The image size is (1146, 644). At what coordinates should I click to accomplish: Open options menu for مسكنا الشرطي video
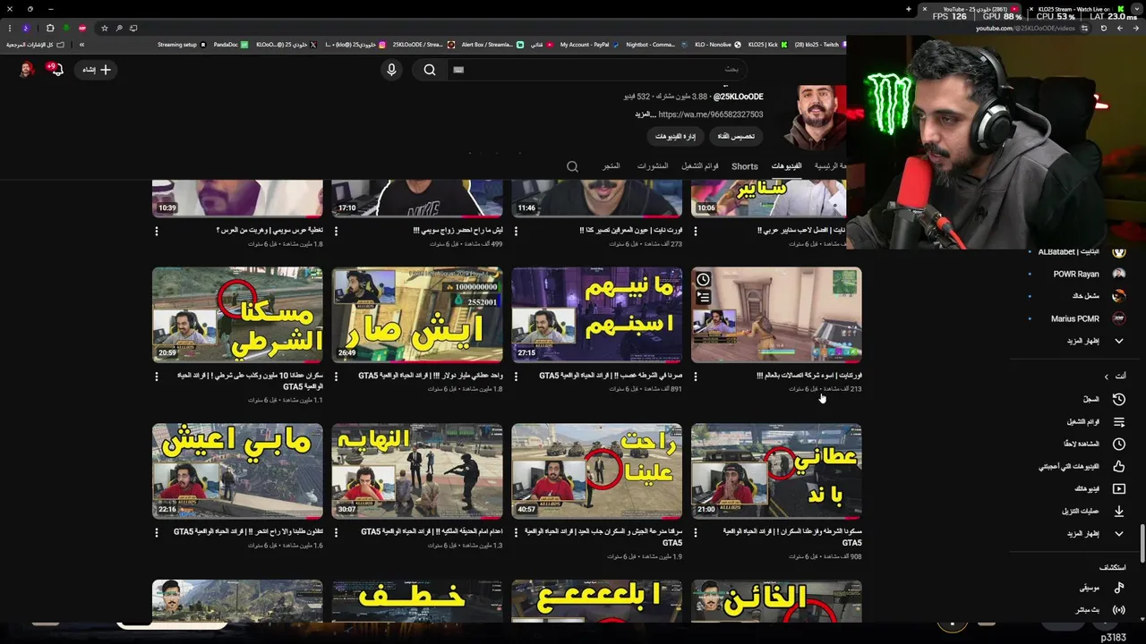157,377
